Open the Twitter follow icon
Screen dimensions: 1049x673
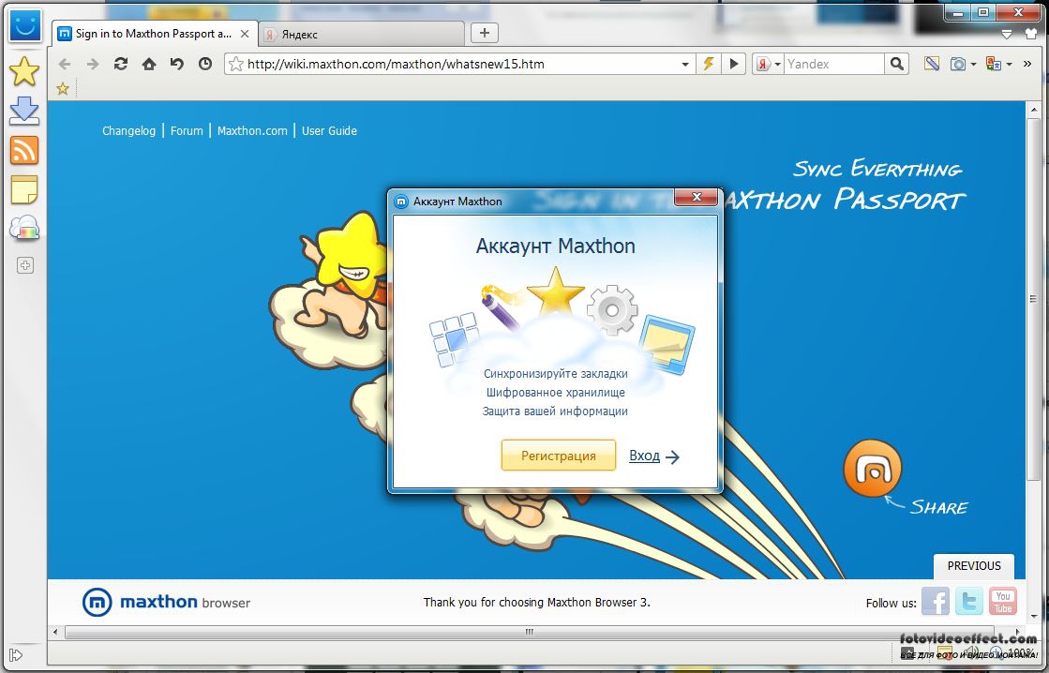point(969,601)
